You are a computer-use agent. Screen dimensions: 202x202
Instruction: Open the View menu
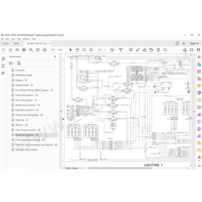[13, 39]
